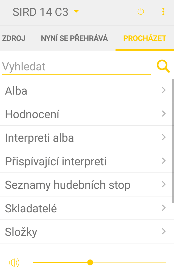Switch to Nyní se přehrává tab
174x274 pixels.
pyautogui.click(x=74, y=38)
